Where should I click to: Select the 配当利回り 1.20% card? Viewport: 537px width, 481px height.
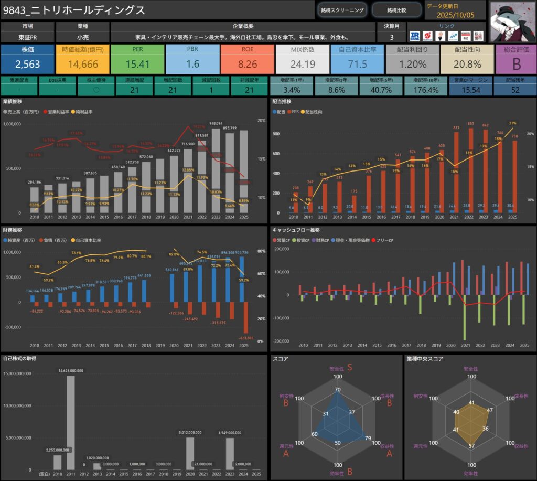(411, 59)
